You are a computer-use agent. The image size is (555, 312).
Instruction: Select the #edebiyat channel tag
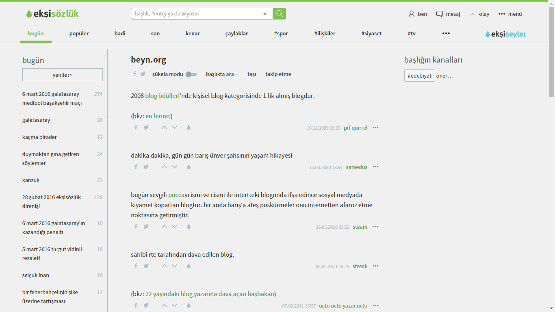[x=419, y=76]
